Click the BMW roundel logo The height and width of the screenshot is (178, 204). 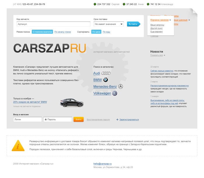click(x=105, y=80)
